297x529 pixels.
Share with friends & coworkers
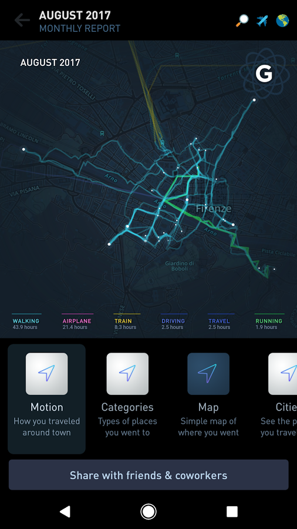click(x=148, y=475)
